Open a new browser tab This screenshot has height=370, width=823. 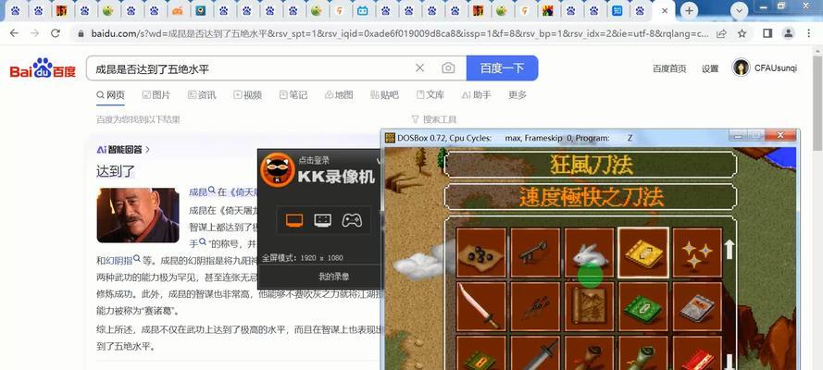(x=689, y=10)
